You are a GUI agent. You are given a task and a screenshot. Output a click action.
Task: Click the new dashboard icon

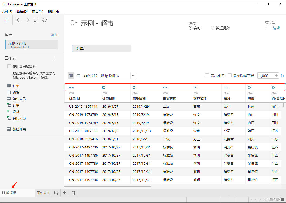pos(65,193)
